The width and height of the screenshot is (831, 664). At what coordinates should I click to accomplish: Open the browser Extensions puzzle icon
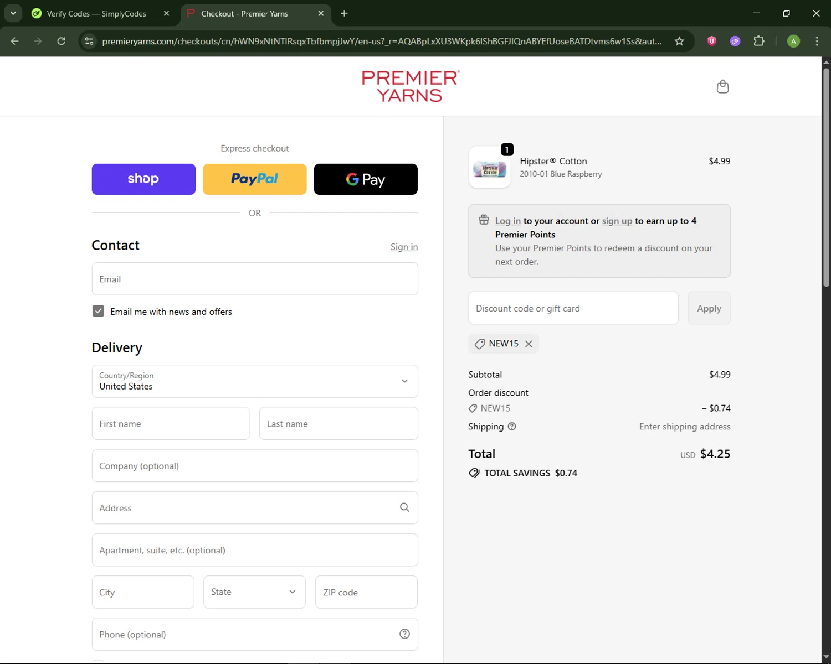759,41
